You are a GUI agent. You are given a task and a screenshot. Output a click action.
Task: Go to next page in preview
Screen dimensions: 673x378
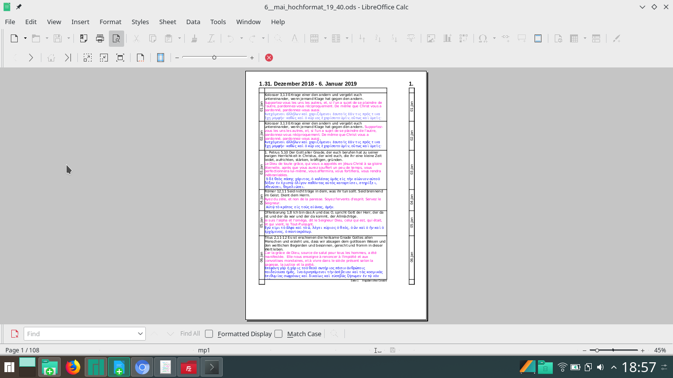pos(31,58)
